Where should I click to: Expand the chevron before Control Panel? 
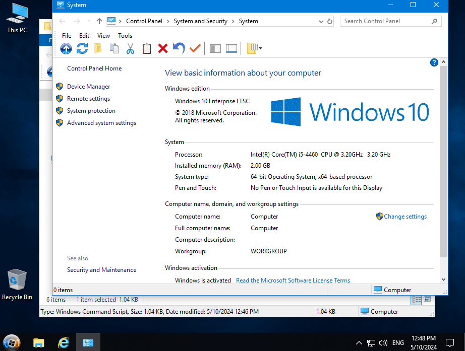(120, 21)
